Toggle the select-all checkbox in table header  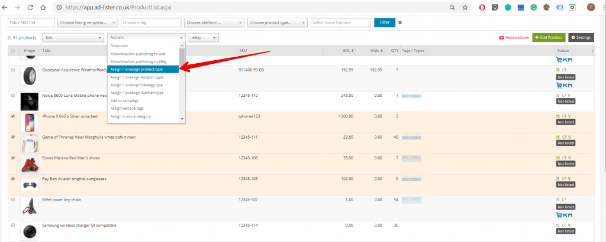pyautogui.click(x=13, y=51)
